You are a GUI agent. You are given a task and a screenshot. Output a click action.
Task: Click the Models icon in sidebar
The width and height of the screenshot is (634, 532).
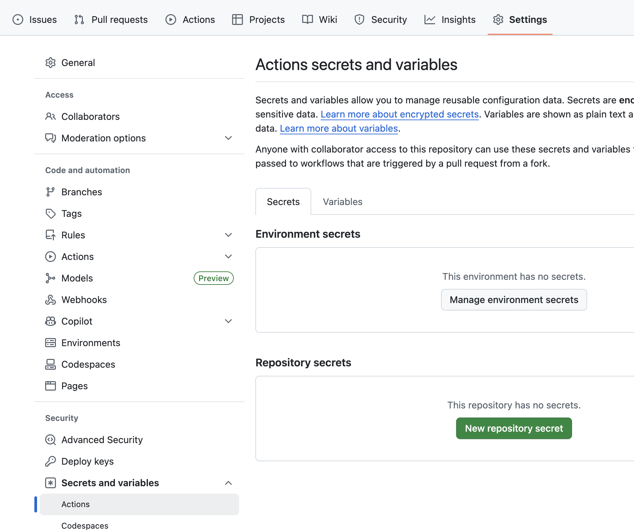(51, 278)
